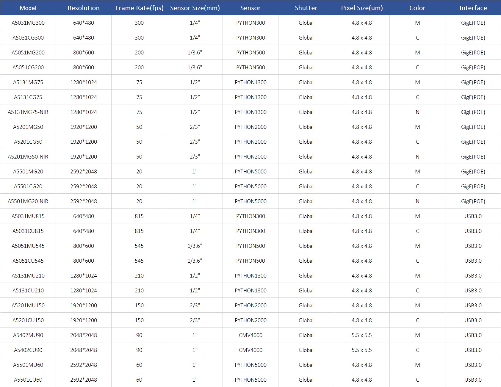
Task: Click the Interface column header
Action: coord(473,8)
